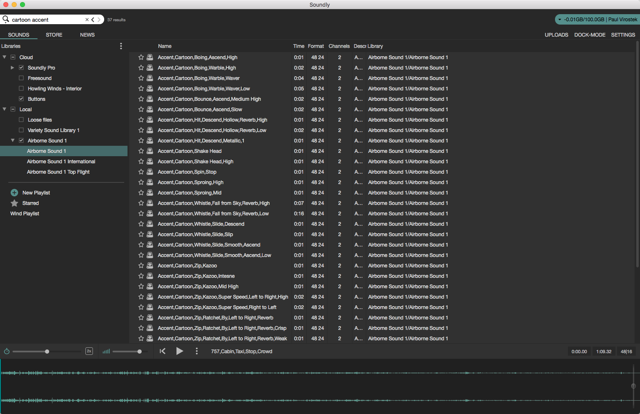Uncheck the Soundly Pro library checkbox
Viewport: 640px width, 414px height.
pos(21,67)
